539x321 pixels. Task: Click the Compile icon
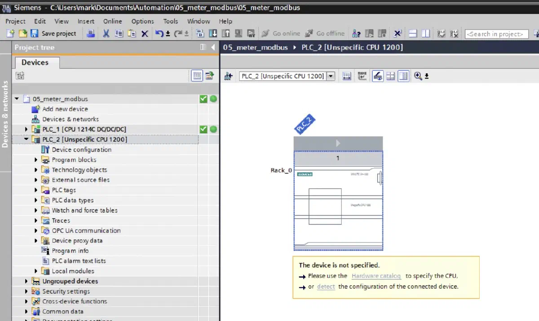pyautogui.click(x=200, y=34)
